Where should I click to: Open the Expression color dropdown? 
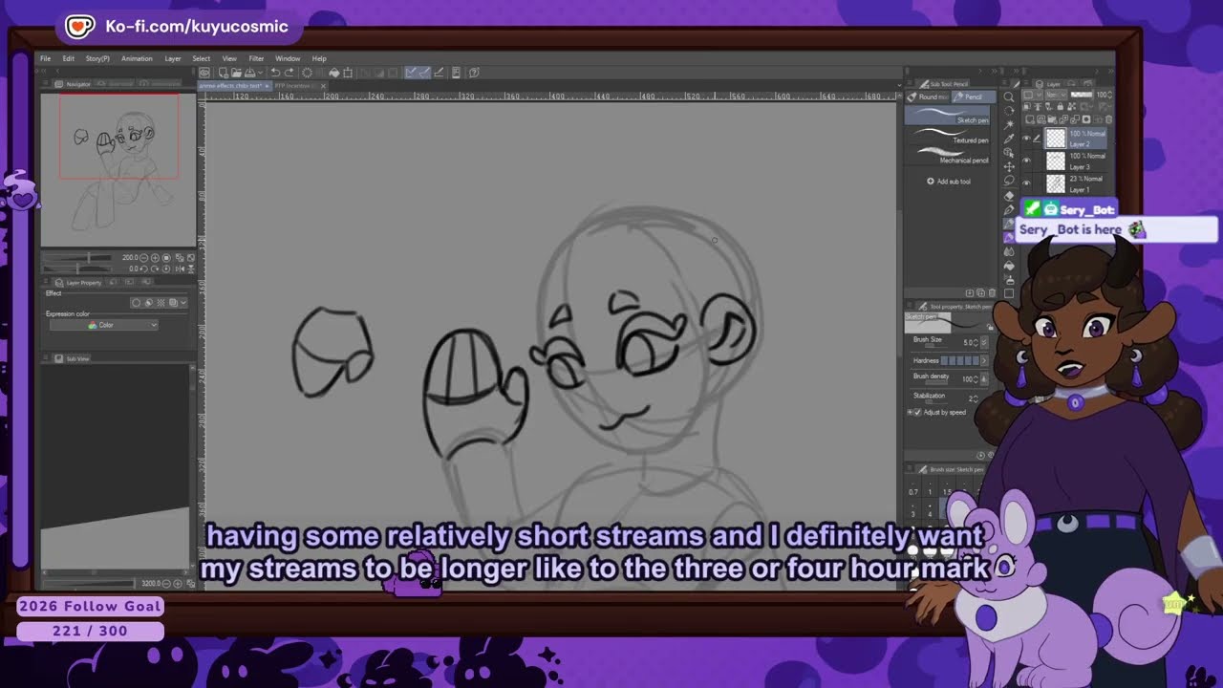[103, 325]
